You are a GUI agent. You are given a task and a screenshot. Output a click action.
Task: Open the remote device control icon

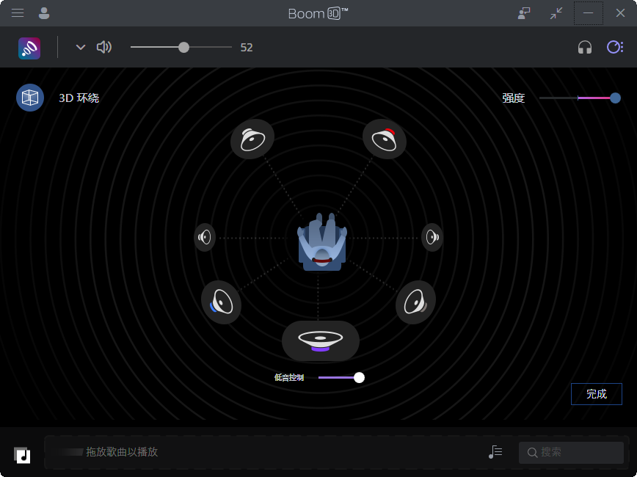click(524, 13)
